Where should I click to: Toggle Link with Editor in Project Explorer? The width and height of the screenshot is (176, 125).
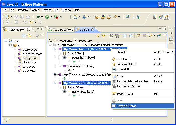(x=29, y=36)
